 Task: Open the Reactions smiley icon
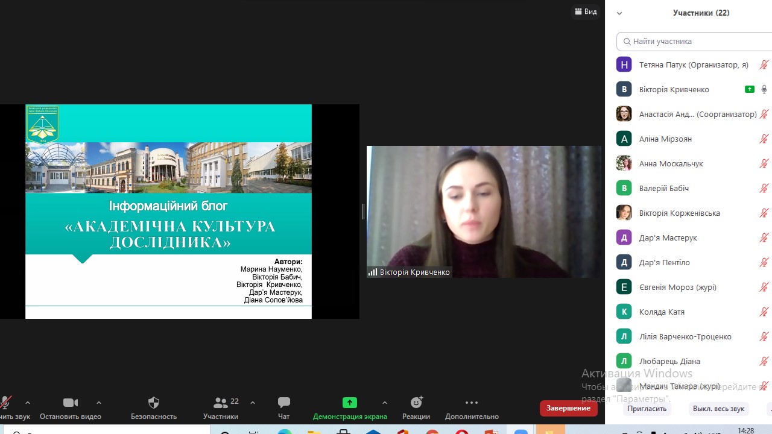[416, 403]
